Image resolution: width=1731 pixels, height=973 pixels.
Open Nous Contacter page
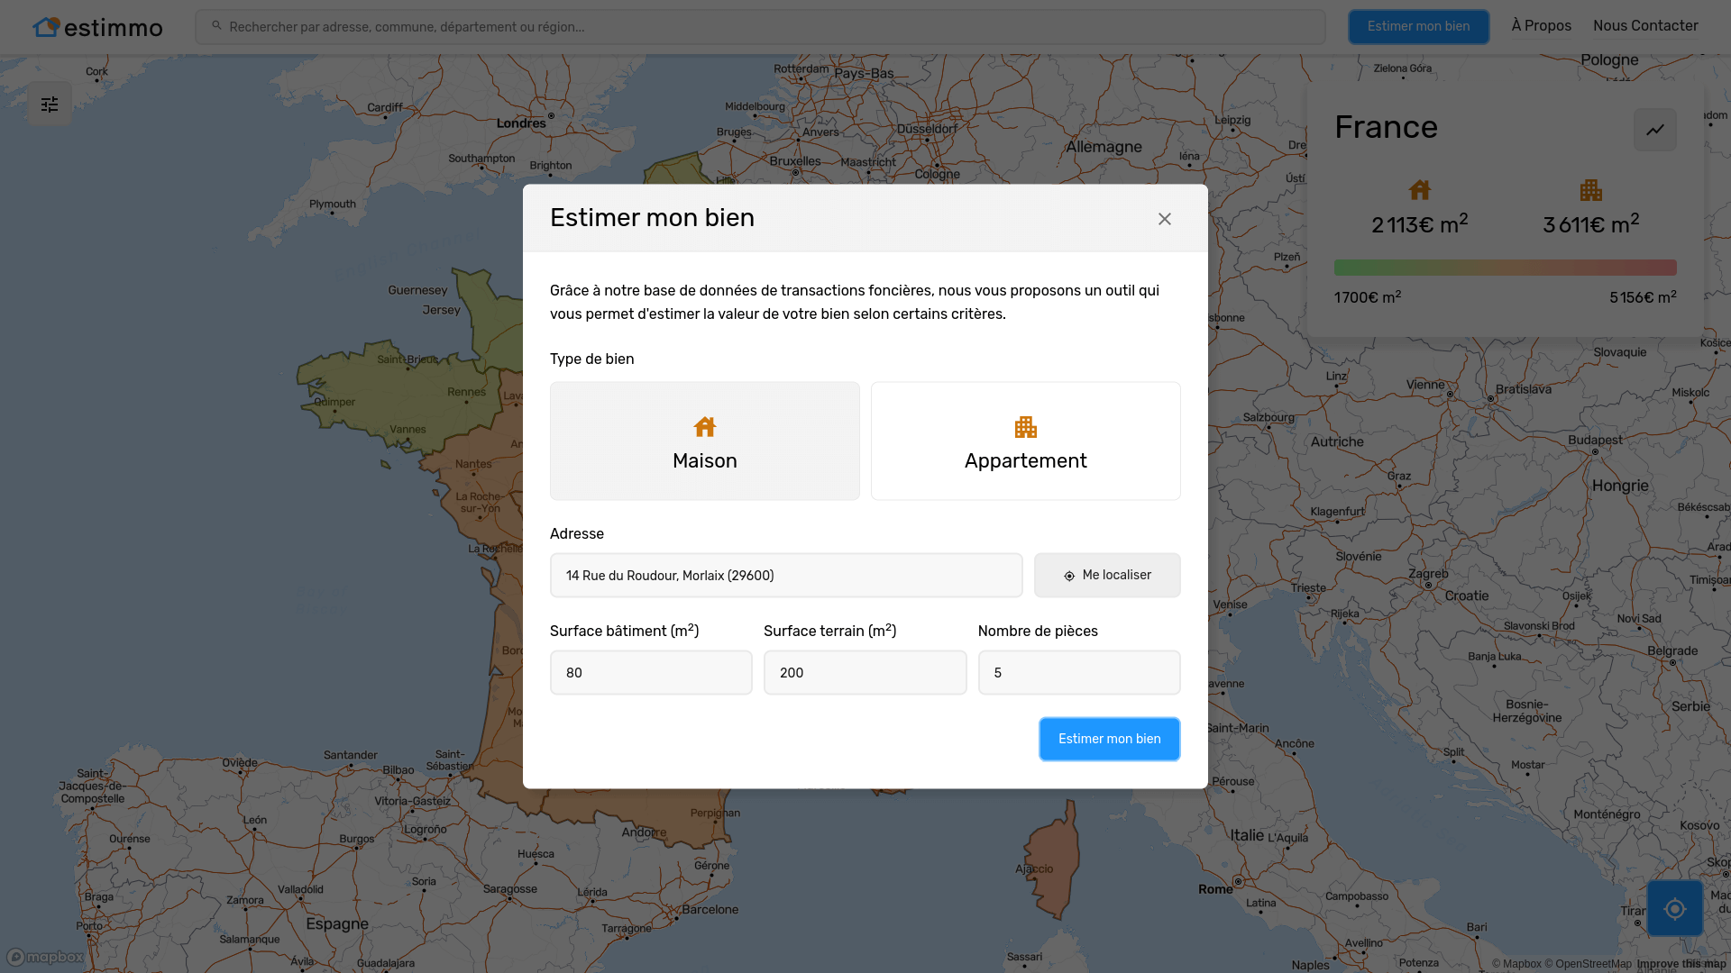(1644, 26)
